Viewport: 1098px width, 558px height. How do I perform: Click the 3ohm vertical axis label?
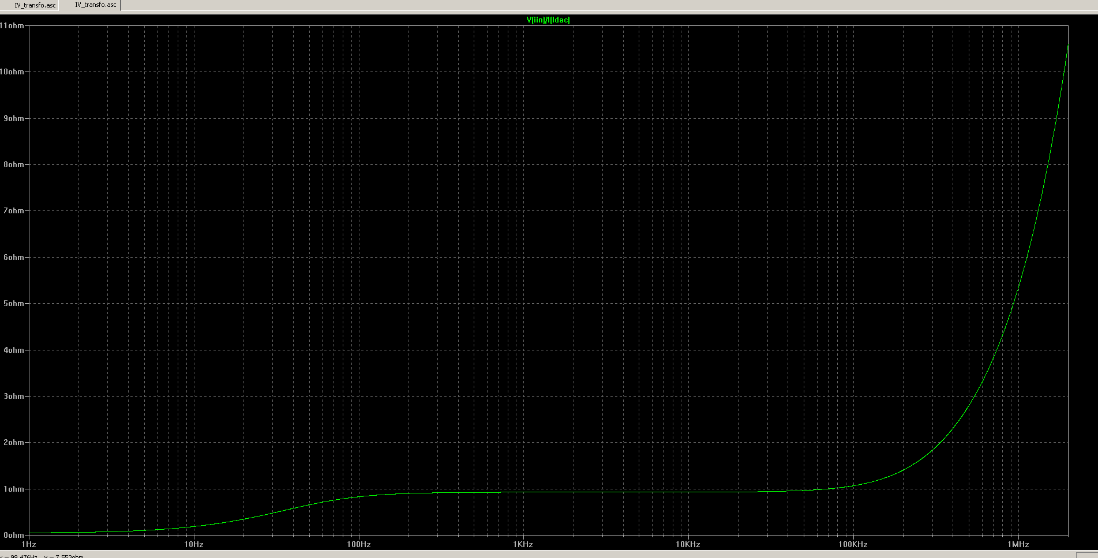[x=14, y=397]
